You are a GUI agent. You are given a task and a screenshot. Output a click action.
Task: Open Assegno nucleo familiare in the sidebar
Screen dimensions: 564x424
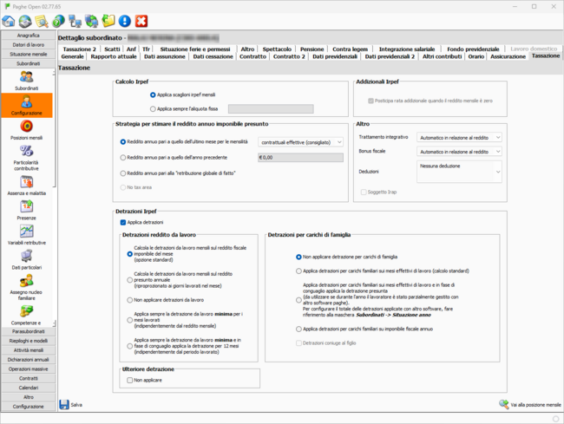pos(27,291)
